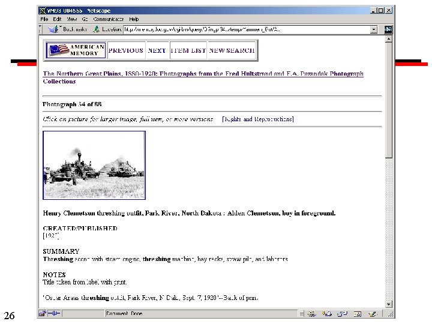Open the View menu

[71, 19]
